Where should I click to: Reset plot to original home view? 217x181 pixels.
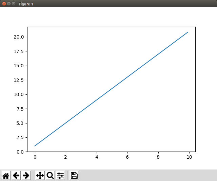6,176
